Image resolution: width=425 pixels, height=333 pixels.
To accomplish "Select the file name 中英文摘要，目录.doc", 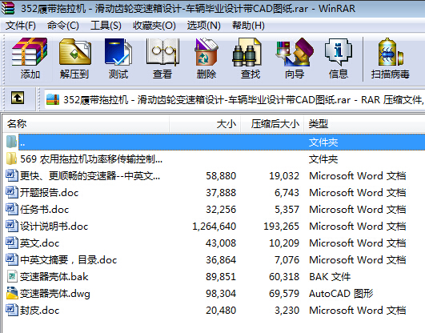I will 68,260.
